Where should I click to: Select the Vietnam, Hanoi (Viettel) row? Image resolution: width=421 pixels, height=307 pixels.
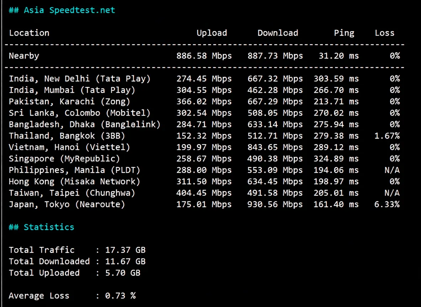tap(69, 147)
